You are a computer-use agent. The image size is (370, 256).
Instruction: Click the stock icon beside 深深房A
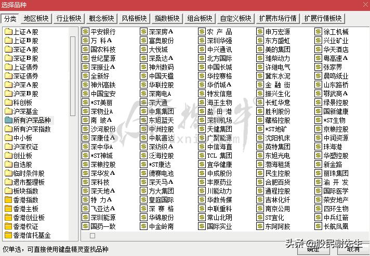(x=143, y=32)
